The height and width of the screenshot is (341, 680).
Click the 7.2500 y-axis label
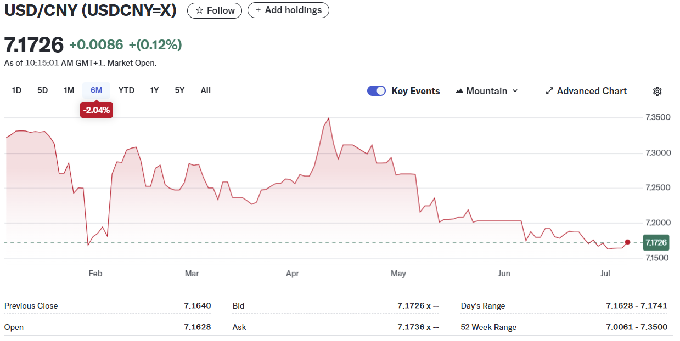point(657,188)
